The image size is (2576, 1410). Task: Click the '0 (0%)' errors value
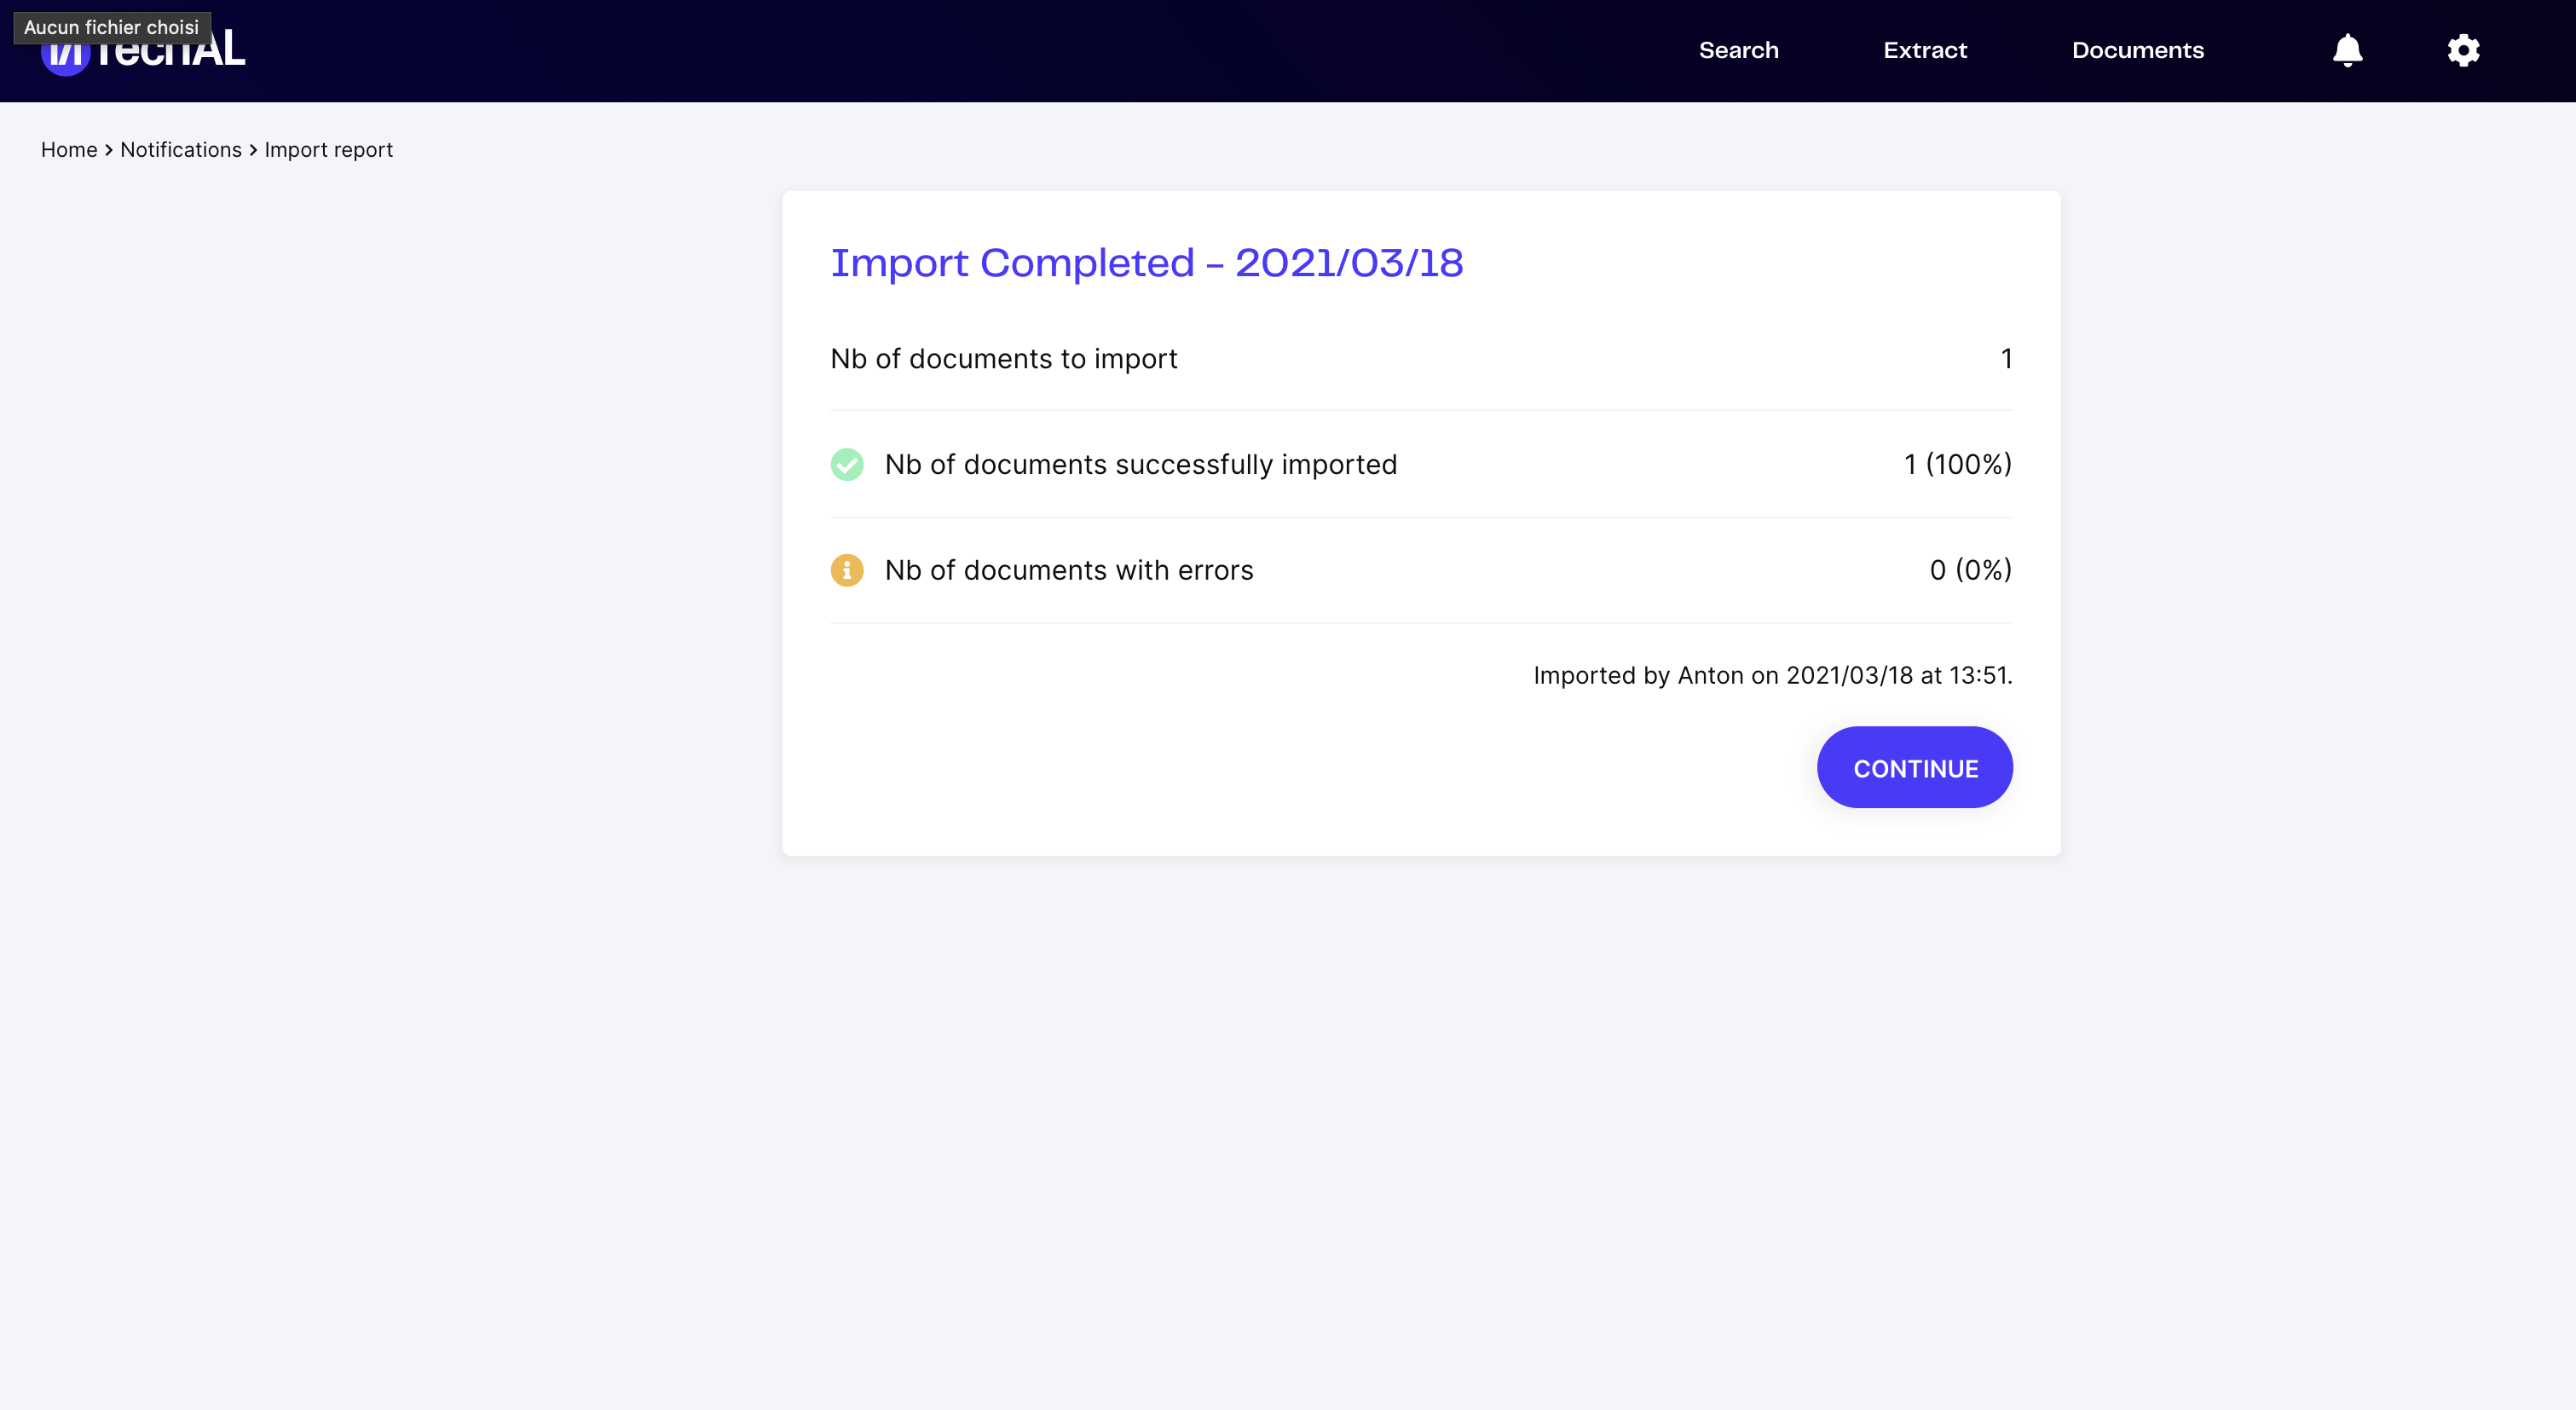point(1970,570)
